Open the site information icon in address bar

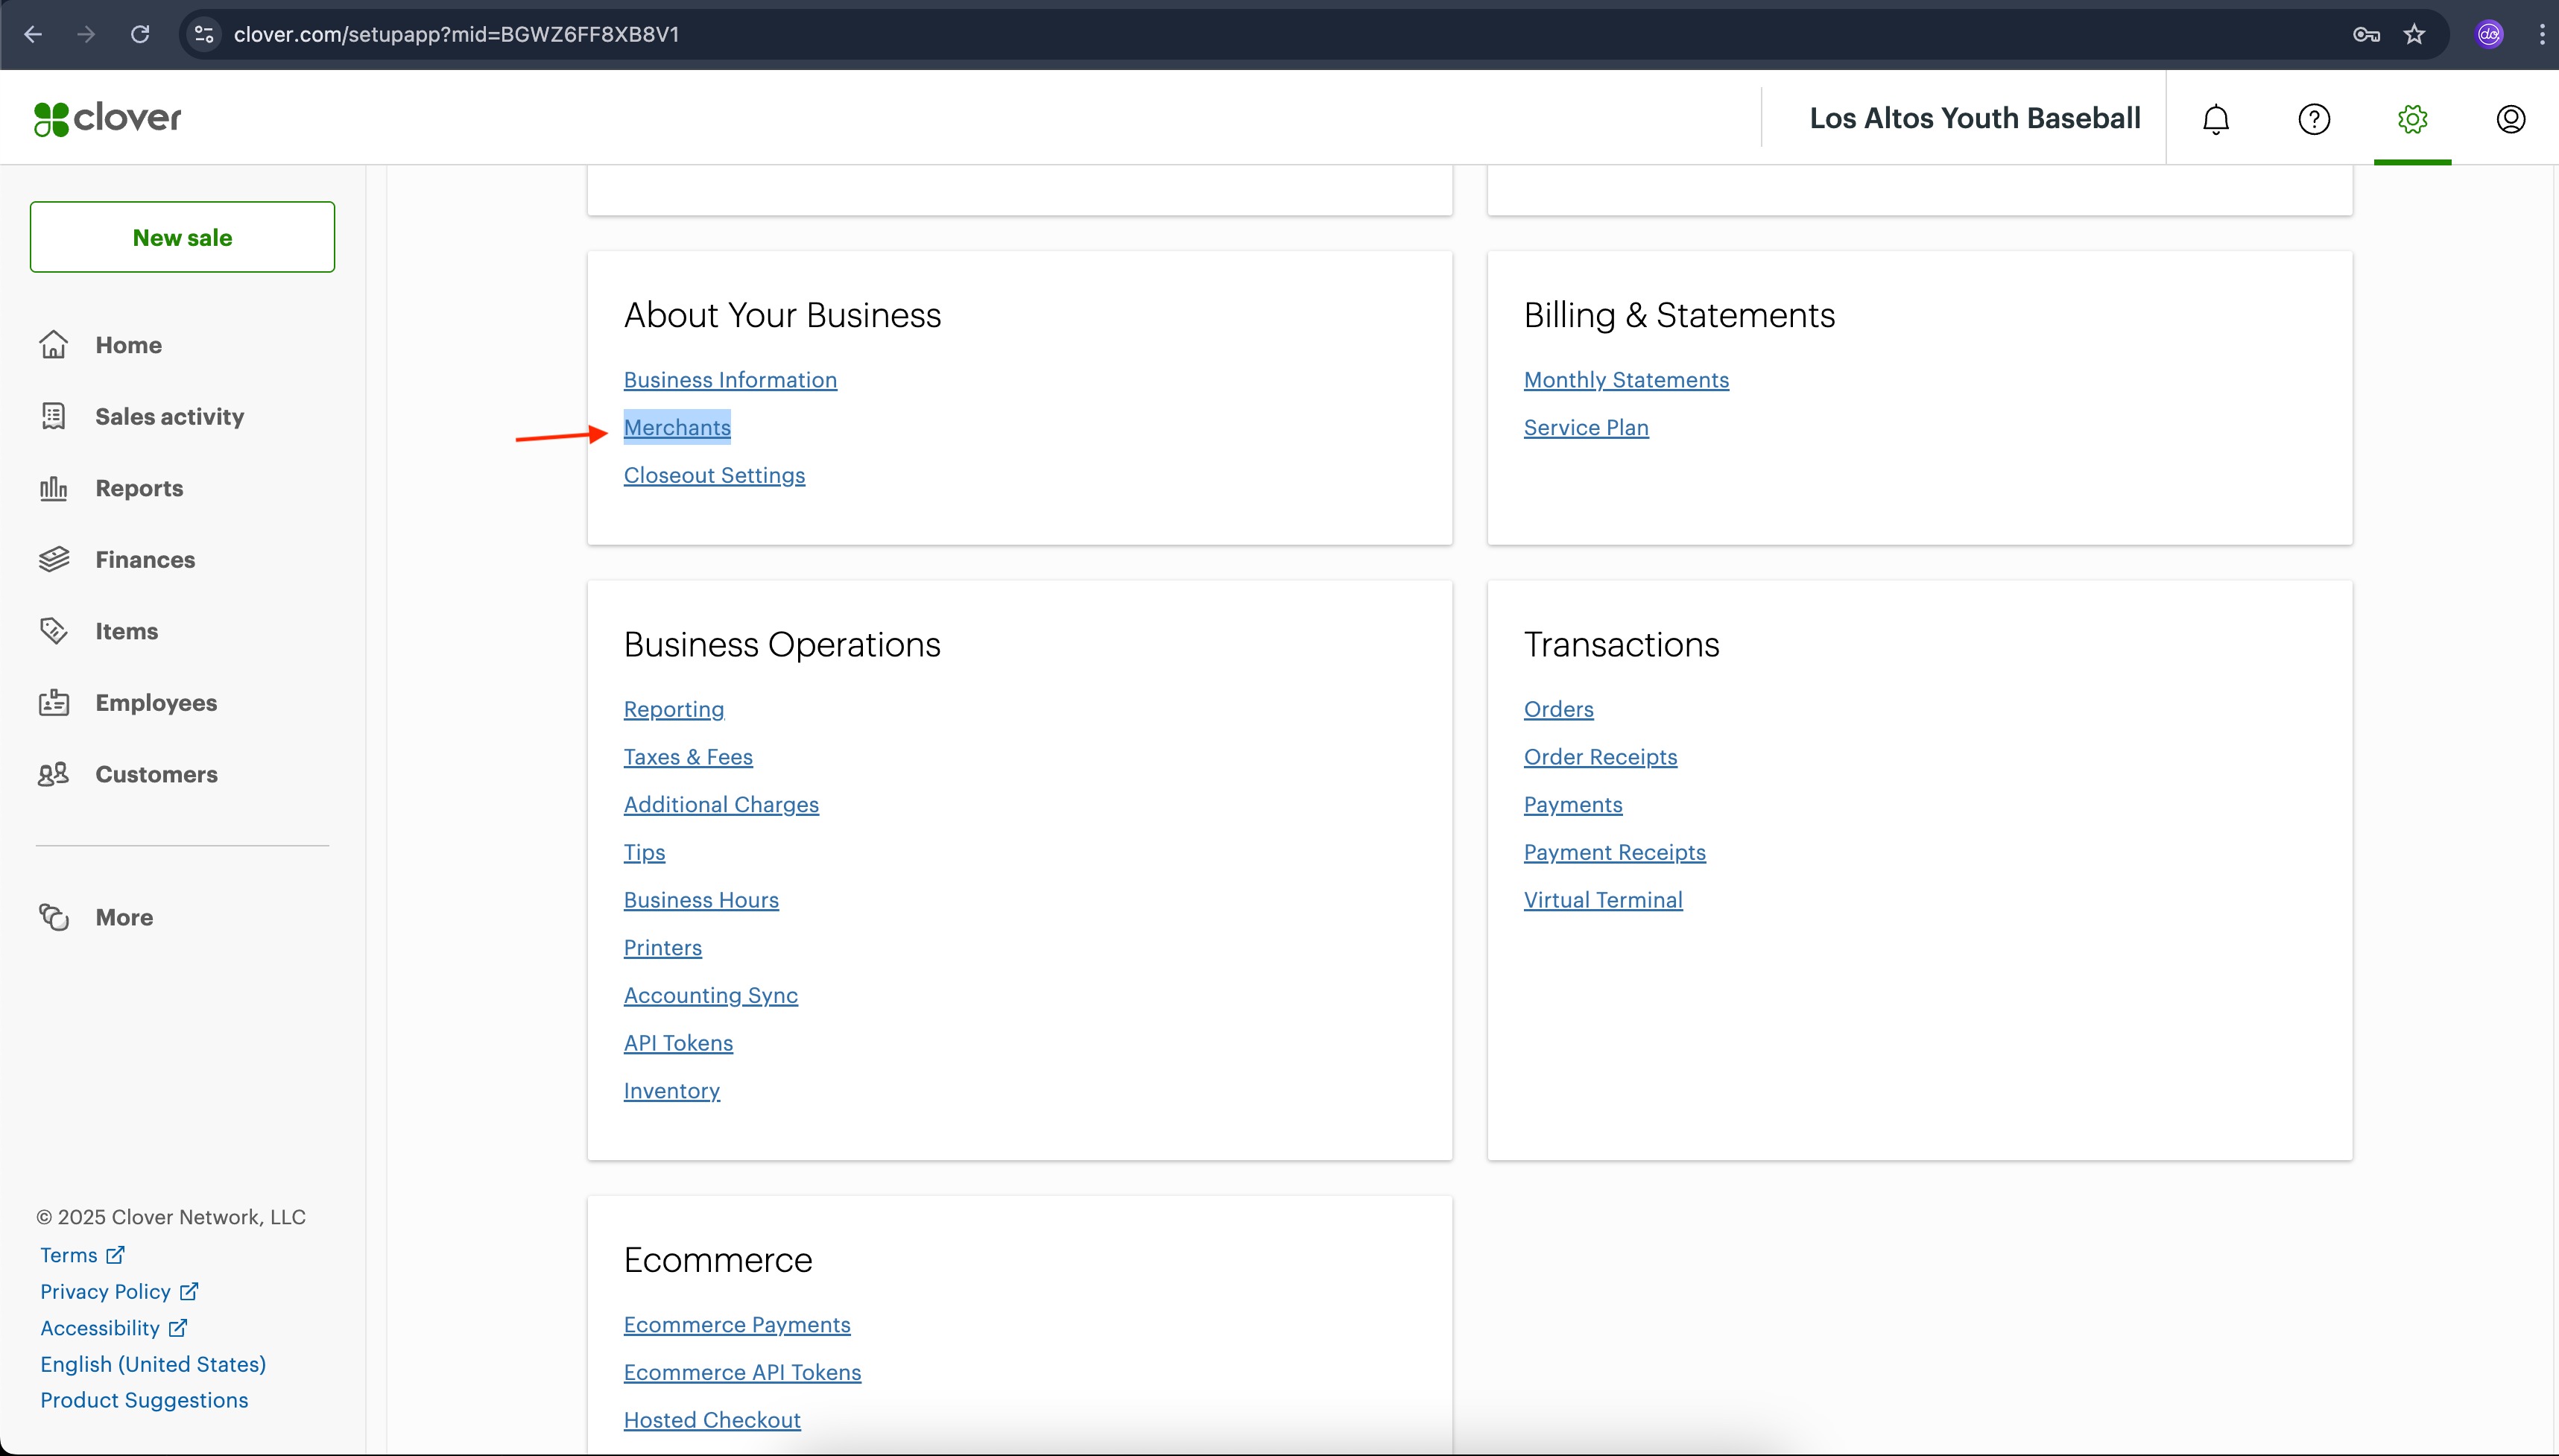[x=204, y=35]
